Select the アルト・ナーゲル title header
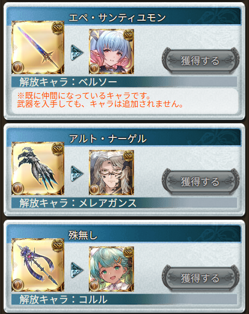 (x=108, y=138)
